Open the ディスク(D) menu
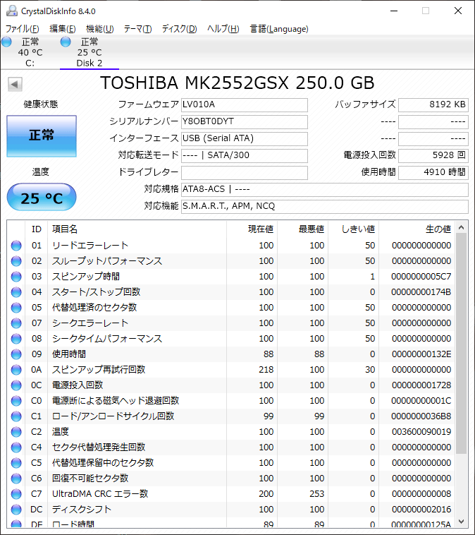Viewport: 475px width, 535px height. coord(179,29)
